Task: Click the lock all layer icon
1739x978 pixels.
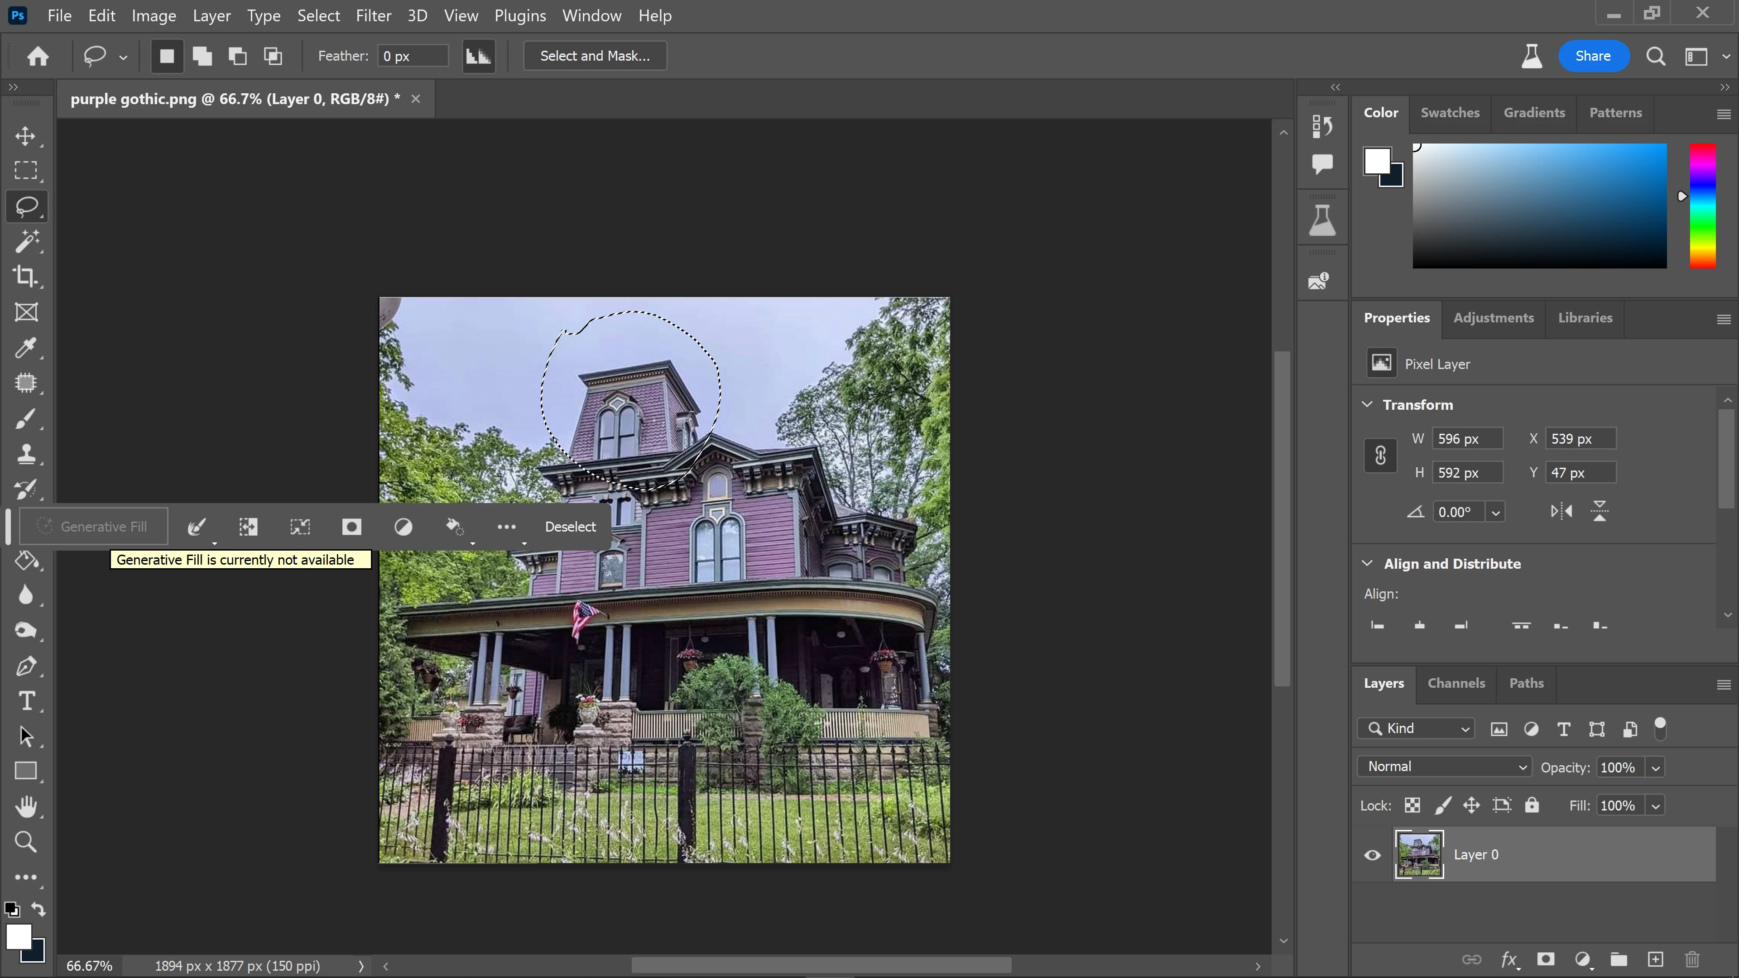Action: [1532, 805]
